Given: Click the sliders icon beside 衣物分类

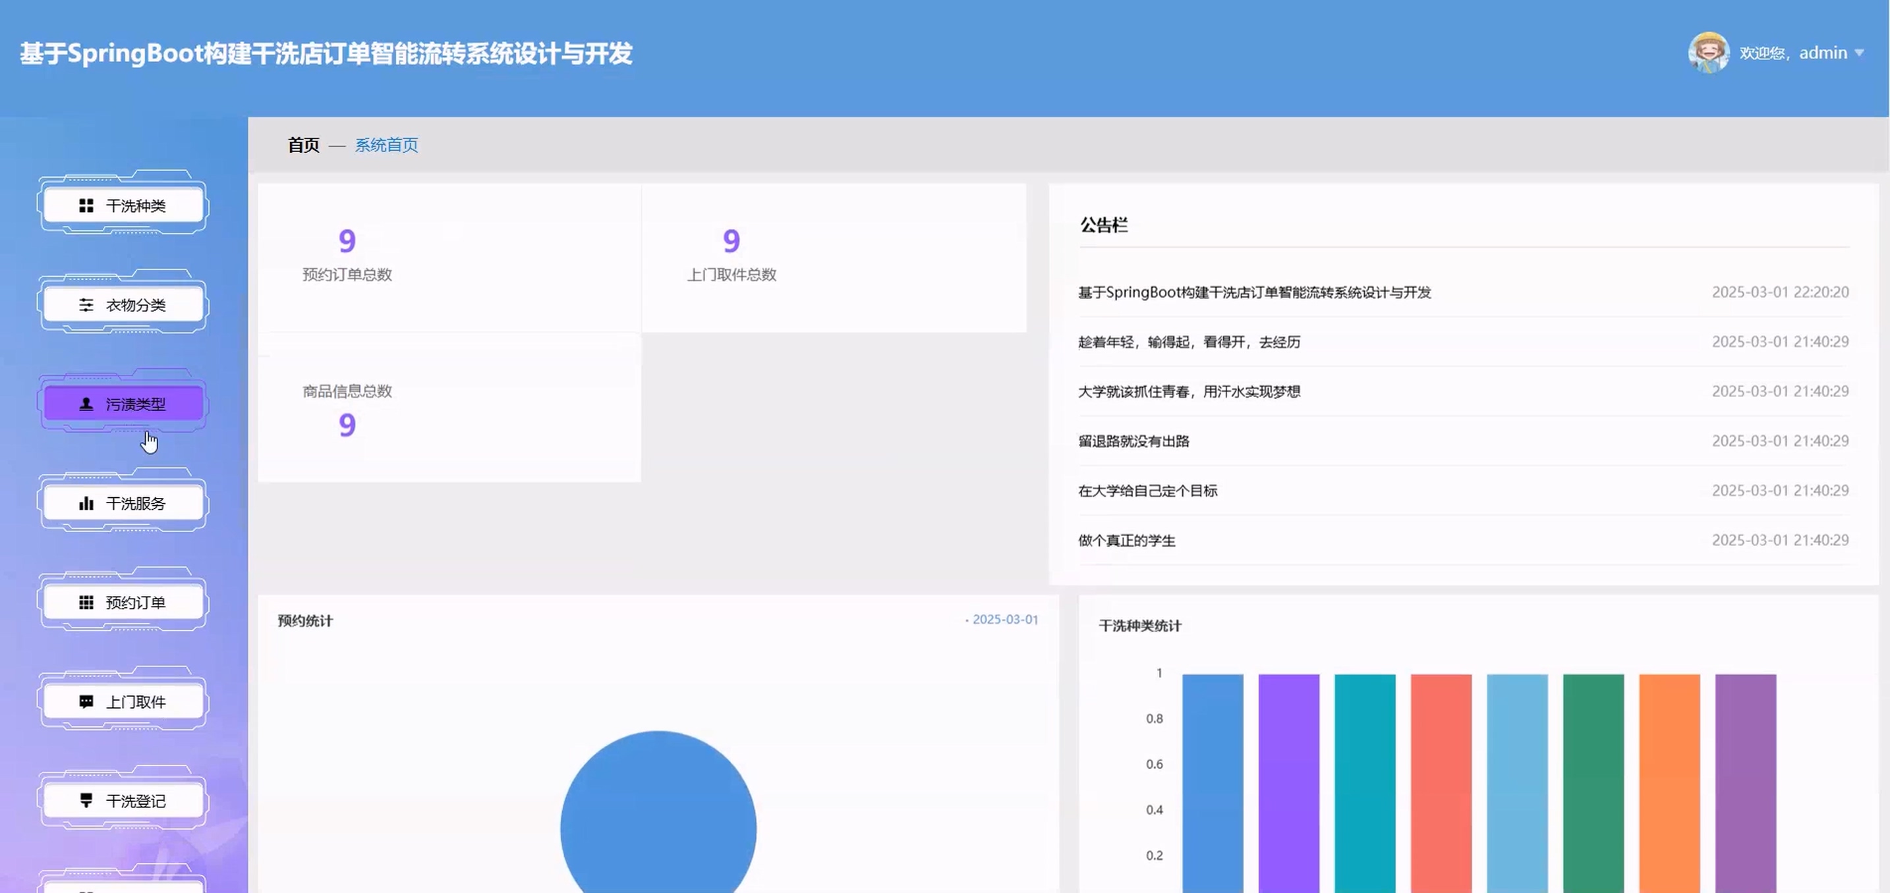Looking at the screenshot, I should (x=86, y=305).
